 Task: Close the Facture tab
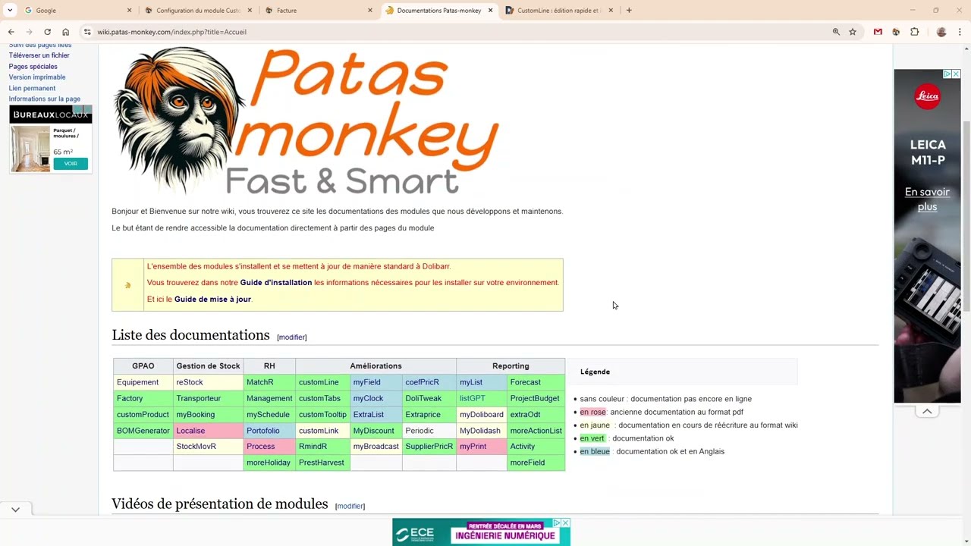(370, 11)
